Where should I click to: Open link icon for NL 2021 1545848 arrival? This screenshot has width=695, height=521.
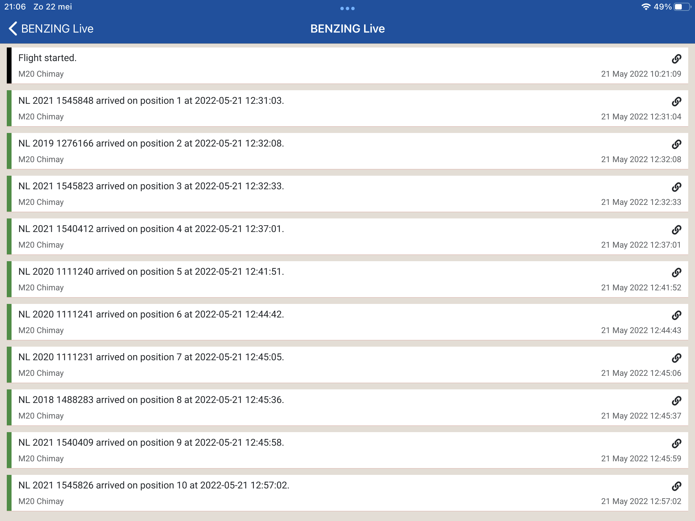pos(676,101)
